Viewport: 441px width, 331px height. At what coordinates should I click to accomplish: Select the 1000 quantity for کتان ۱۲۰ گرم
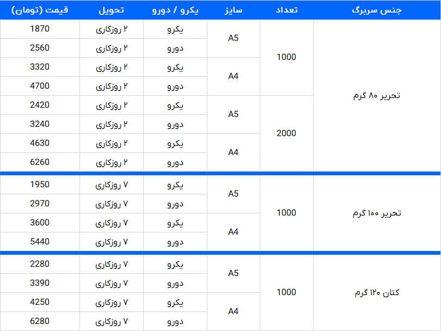point(286,292)
